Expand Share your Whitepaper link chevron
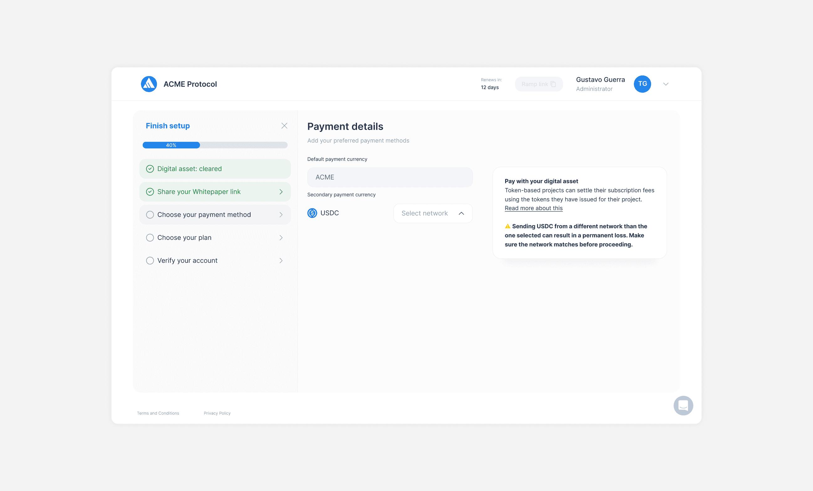 coord(281,192)
